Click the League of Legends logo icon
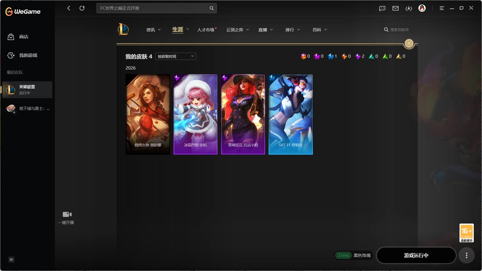The width and height of the screenshot is (482, 271). 123,29
